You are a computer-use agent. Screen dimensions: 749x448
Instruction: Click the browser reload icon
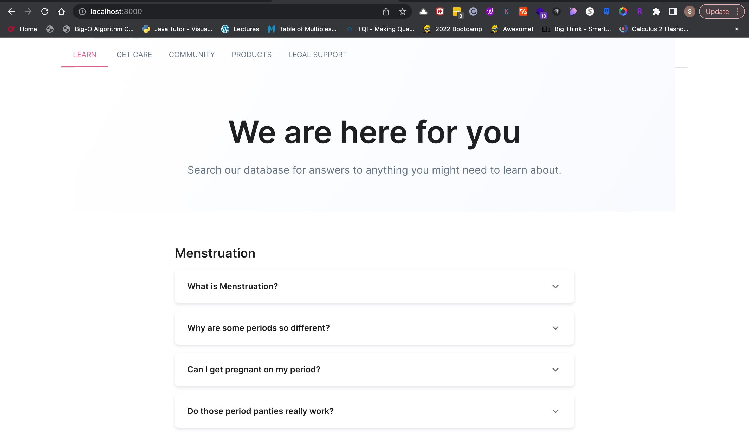(45, 11)
